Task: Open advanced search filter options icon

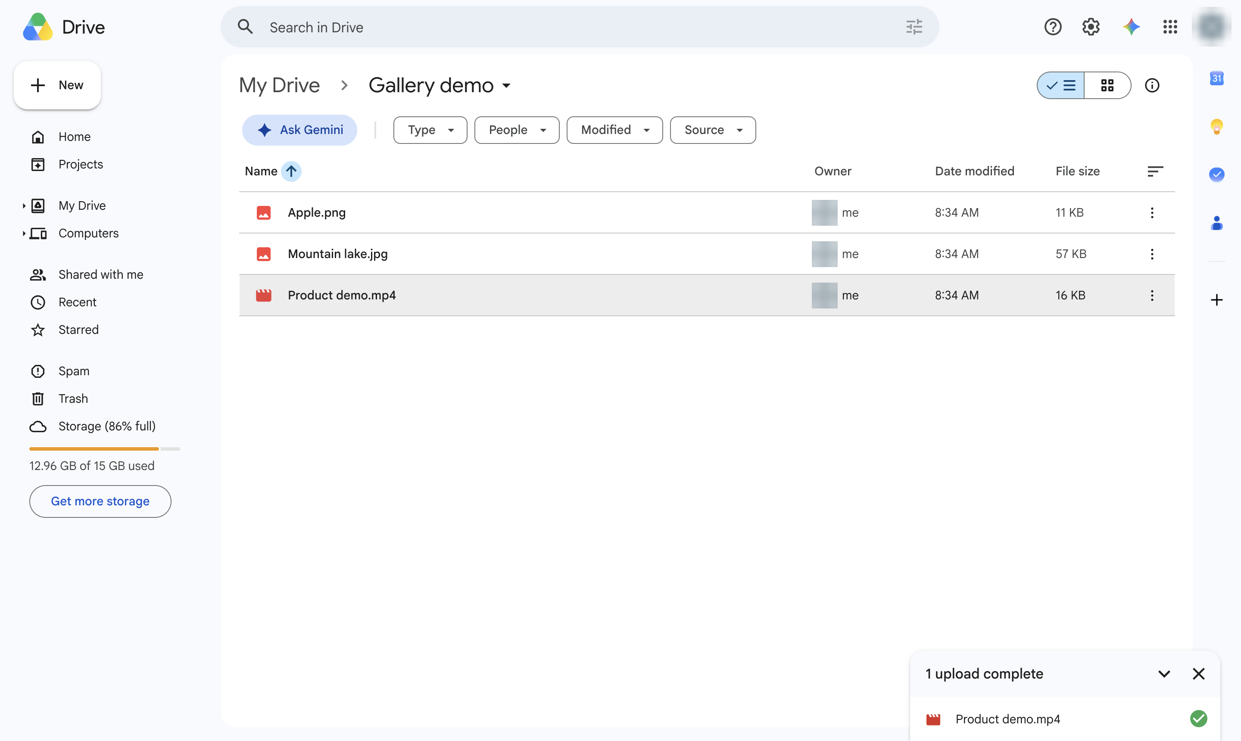Action: (914, 27)
